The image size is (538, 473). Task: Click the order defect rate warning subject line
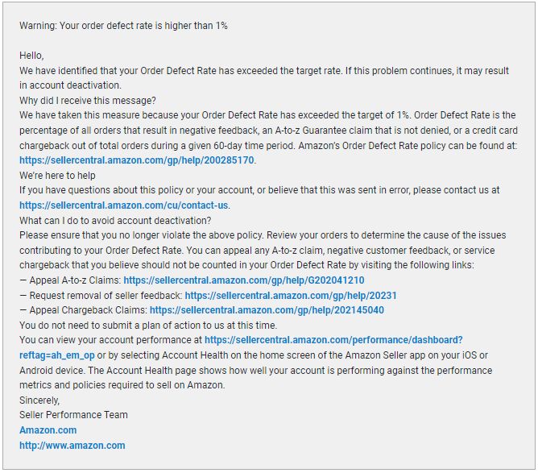[x=123, y=26]
